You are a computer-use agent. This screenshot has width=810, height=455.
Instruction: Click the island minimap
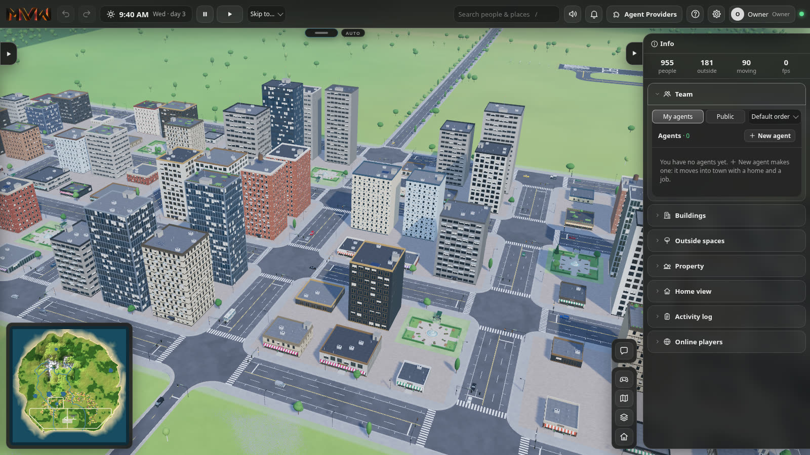(x=69, y=386)
